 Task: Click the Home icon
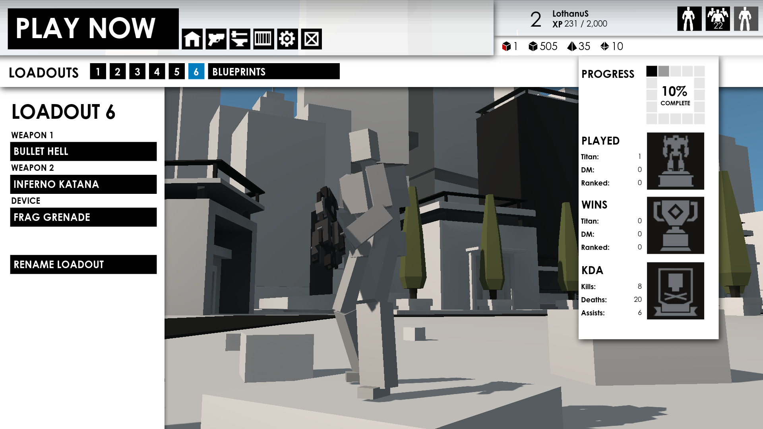pos(192,39)
